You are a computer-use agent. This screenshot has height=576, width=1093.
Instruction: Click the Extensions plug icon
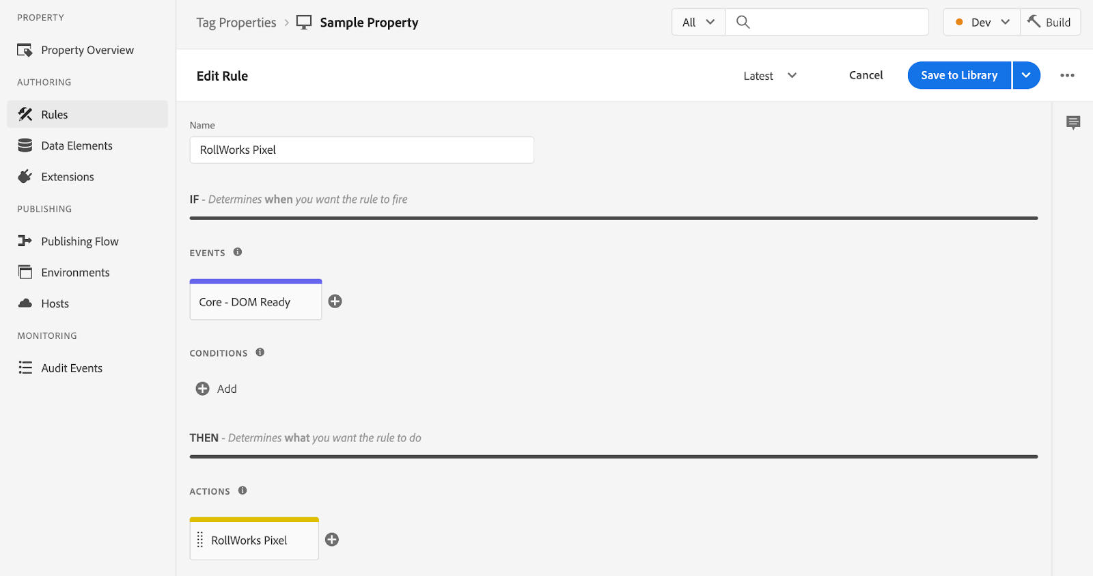(x=25, y=176)
